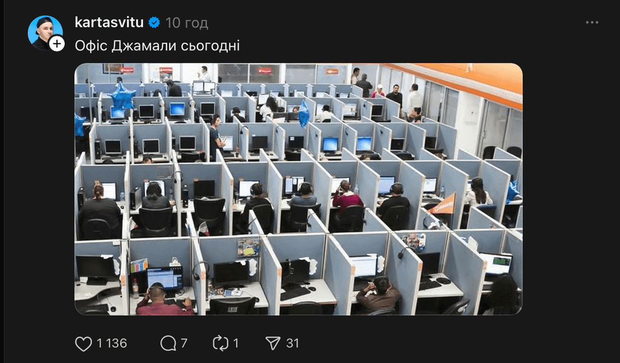The image size is (620, 363).
Task: Open replies via the comment bubble icon
Action: tap(168, 343)
